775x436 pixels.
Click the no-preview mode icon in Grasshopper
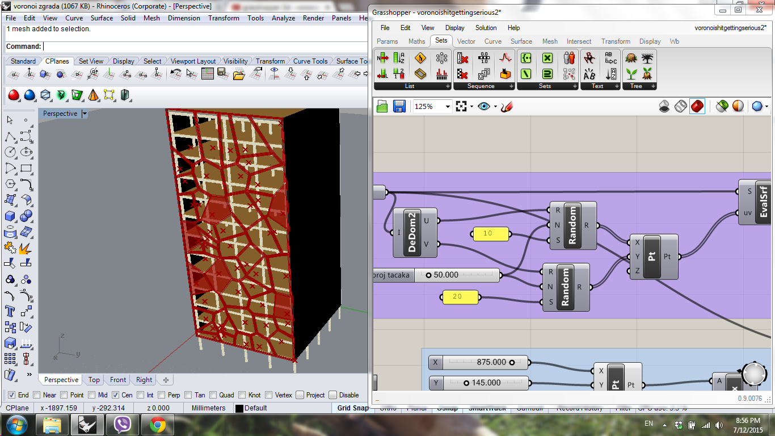[664, 106]
